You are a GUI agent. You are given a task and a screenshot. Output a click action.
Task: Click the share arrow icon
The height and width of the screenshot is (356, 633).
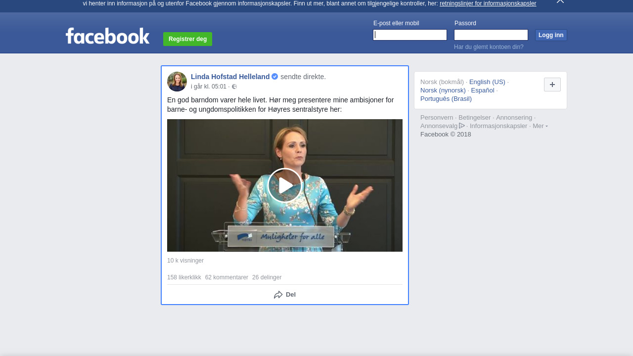click(278, 295)
